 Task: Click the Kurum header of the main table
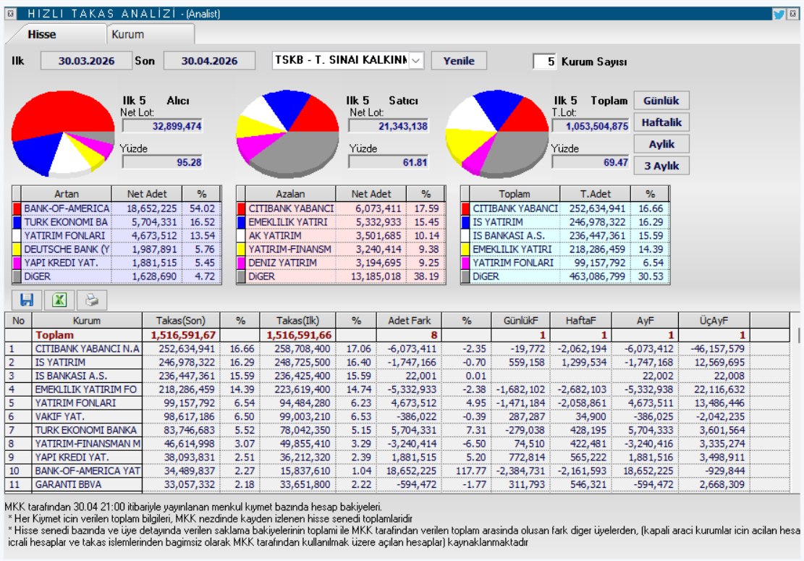click(x=87, y=321)
